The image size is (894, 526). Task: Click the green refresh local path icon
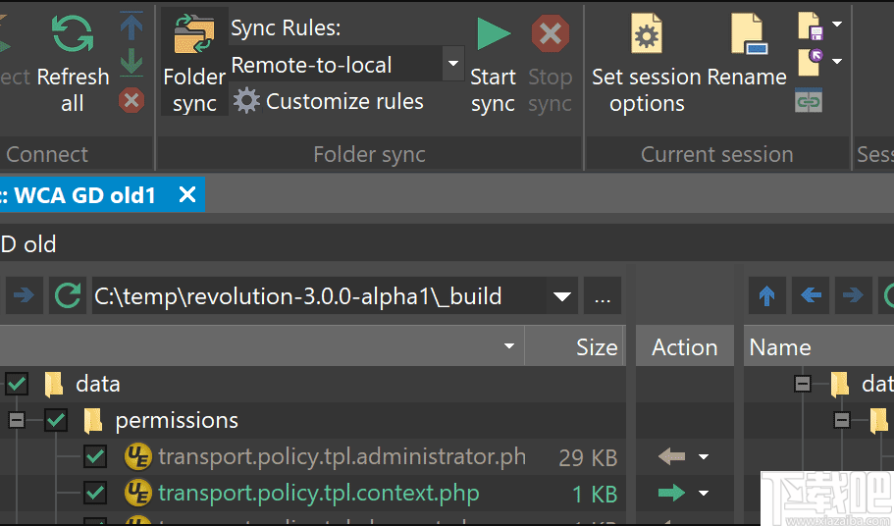(68, 295)
